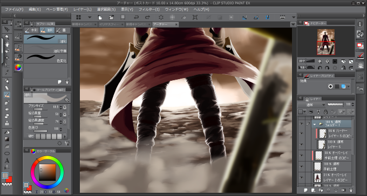
Task: Collapse the フォルダー 1 folder
Action: 315,124
